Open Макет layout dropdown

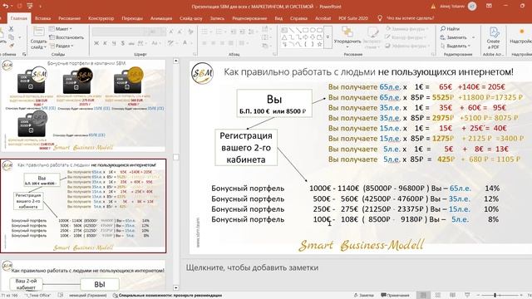[x=61, y=29]
